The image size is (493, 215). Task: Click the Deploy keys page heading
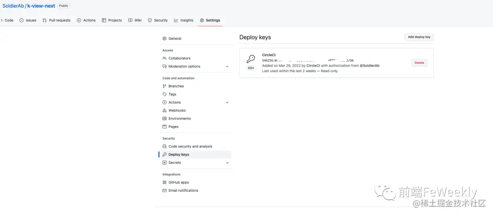click(255, 37)
